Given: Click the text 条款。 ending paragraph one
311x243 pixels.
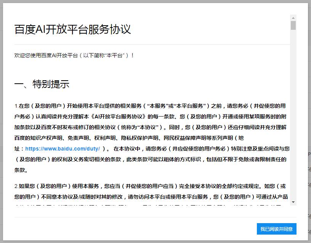Looking at the screenshot, I should (x=21, y=170).
